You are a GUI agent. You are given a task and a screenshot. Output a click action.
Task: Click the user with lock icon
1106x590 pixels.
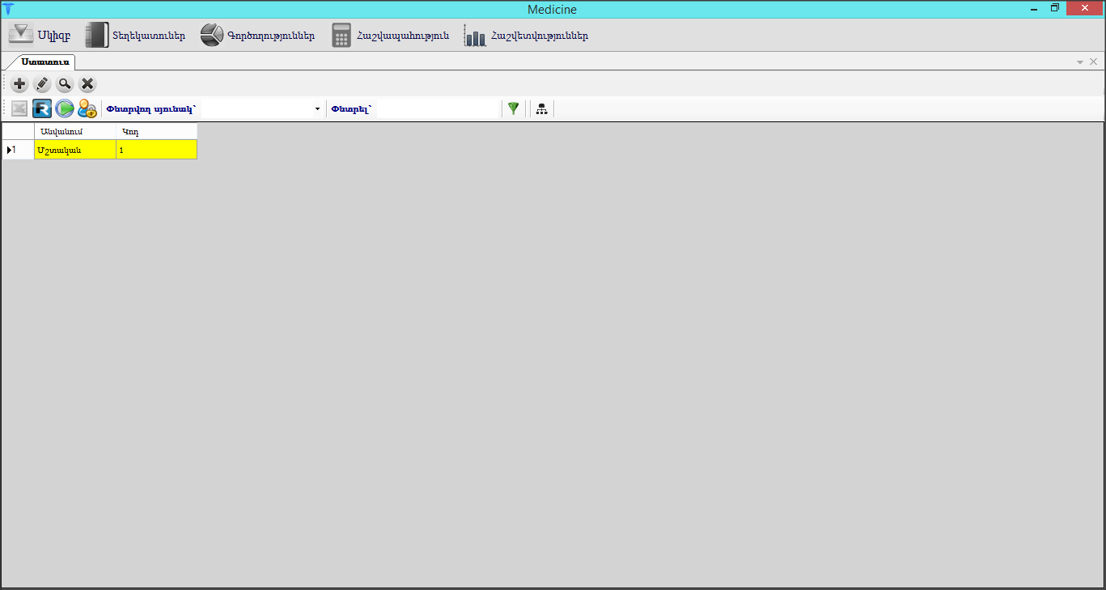(x=87, y=108)
